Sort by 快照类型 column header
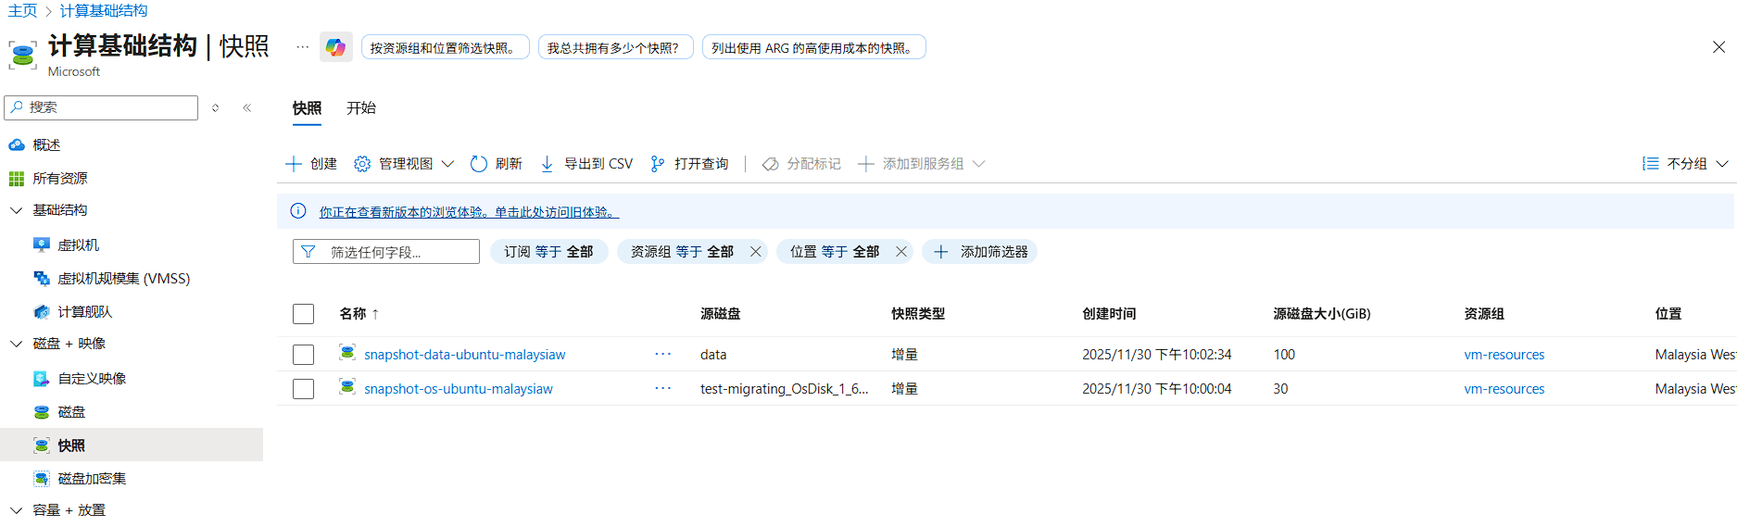Viewport: 1750px width, 527px height. [x=918, y=314]
